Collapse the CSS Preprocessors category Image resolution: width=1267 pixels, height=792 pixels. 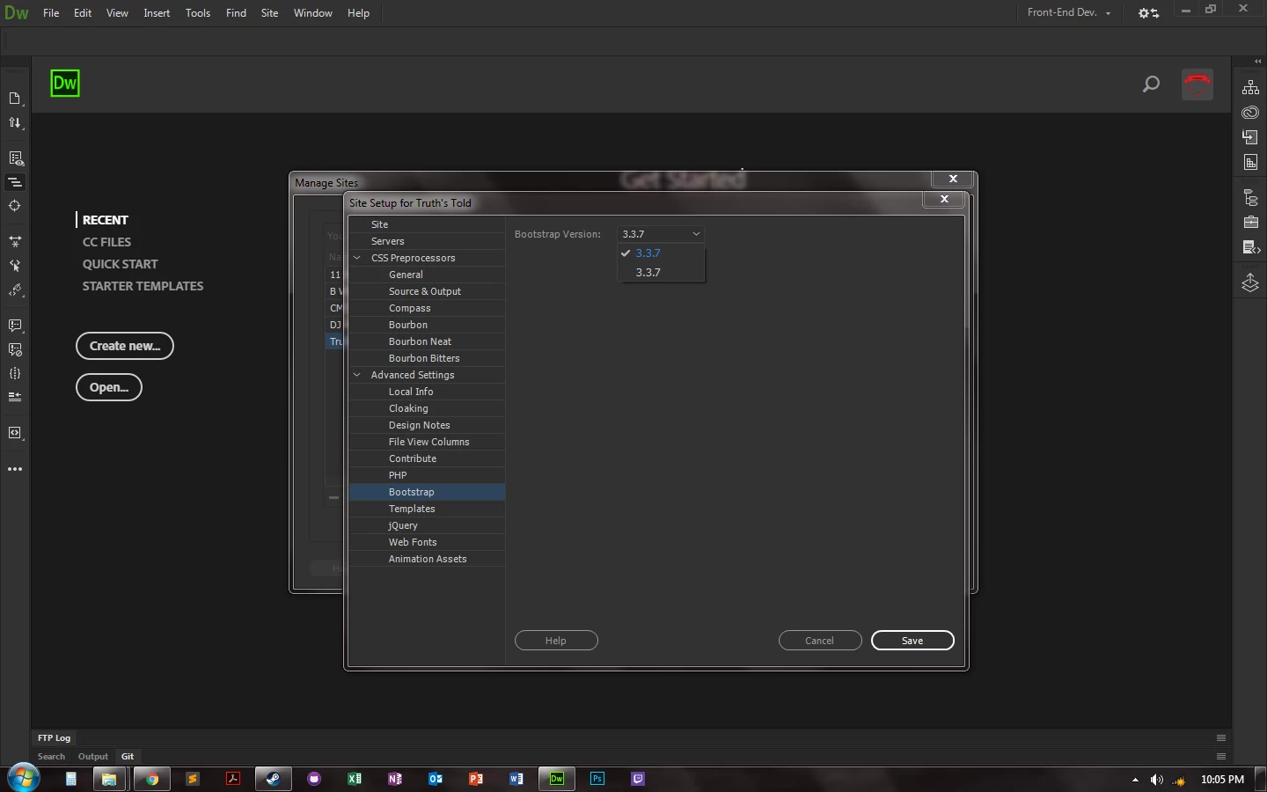coord(357,258)
